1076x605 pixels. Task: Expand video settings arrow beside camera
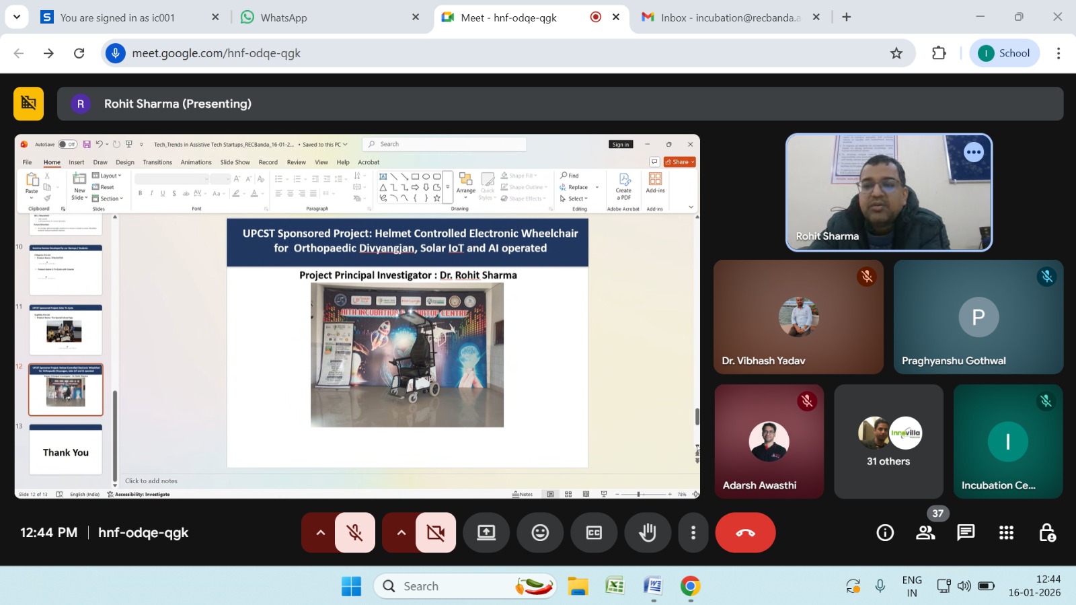401,532
